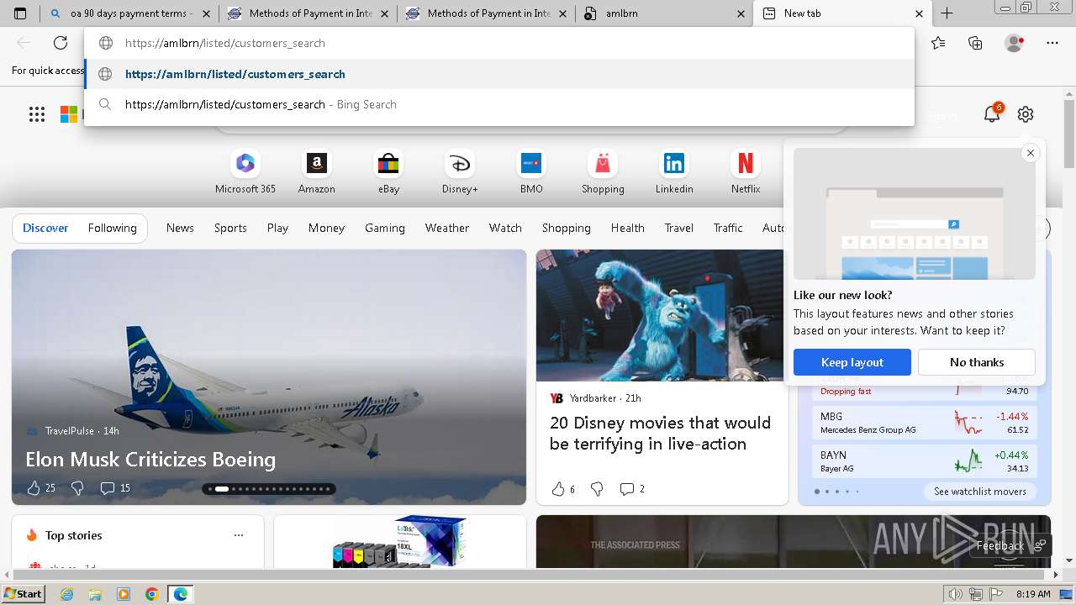Viewport: 1076px width, 605px height.
Task: Dismiss the new look popup
Action: pyautogui.click(x=1030, y=153)
